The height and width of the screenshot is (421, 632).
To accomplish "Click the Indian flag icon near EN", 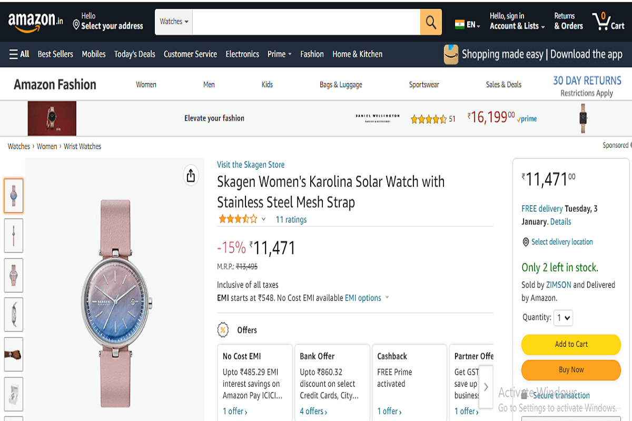I will coord(458,24).
